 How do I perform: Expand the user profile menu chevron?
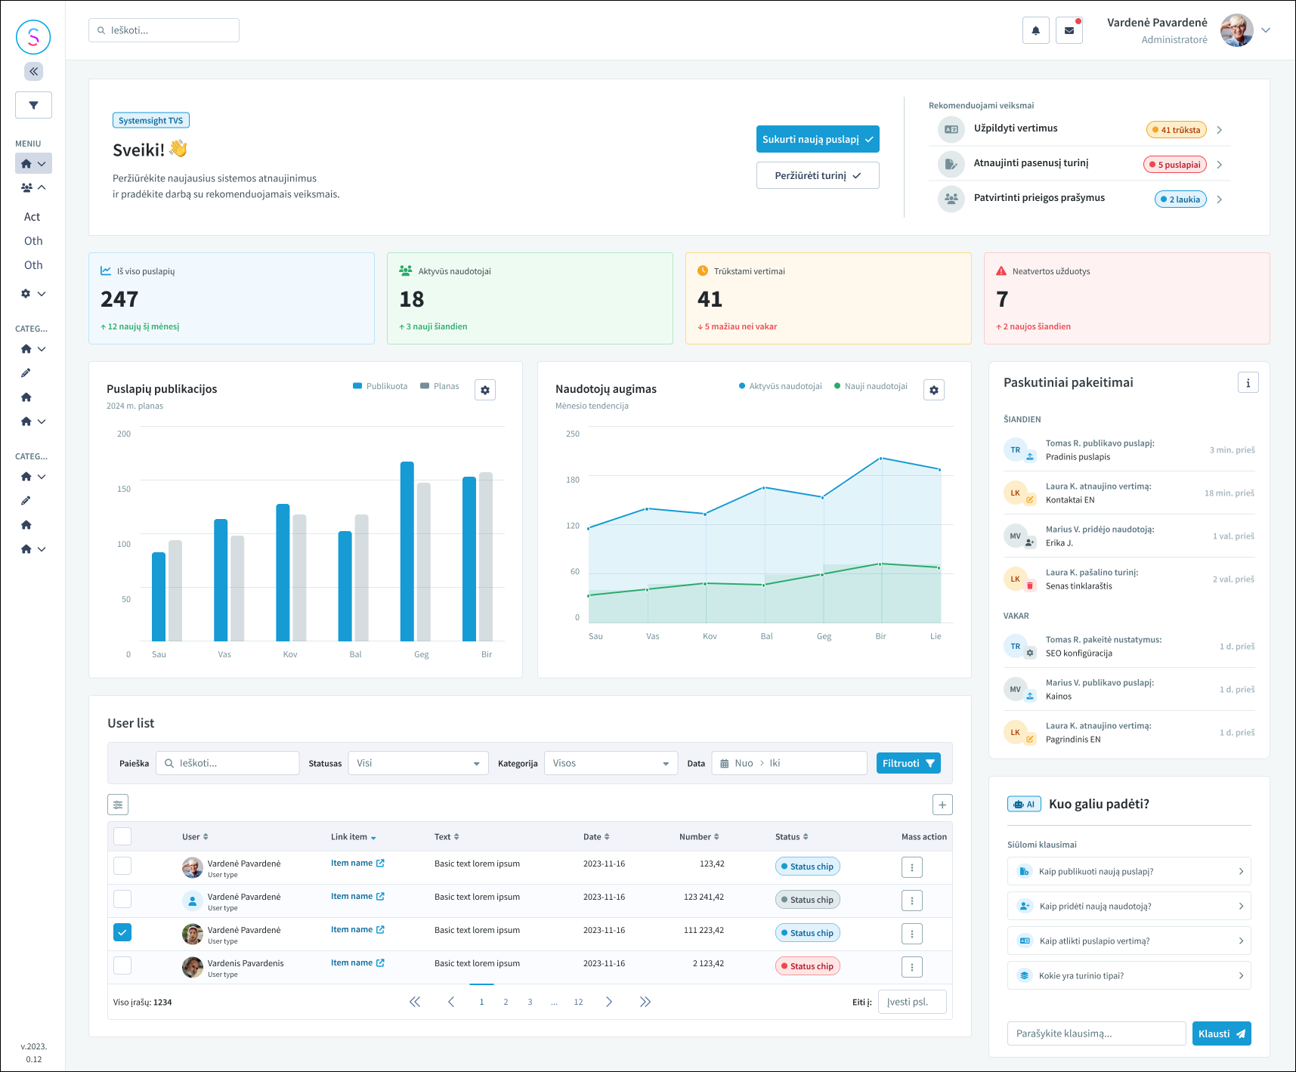click(x=1266, y=30)
